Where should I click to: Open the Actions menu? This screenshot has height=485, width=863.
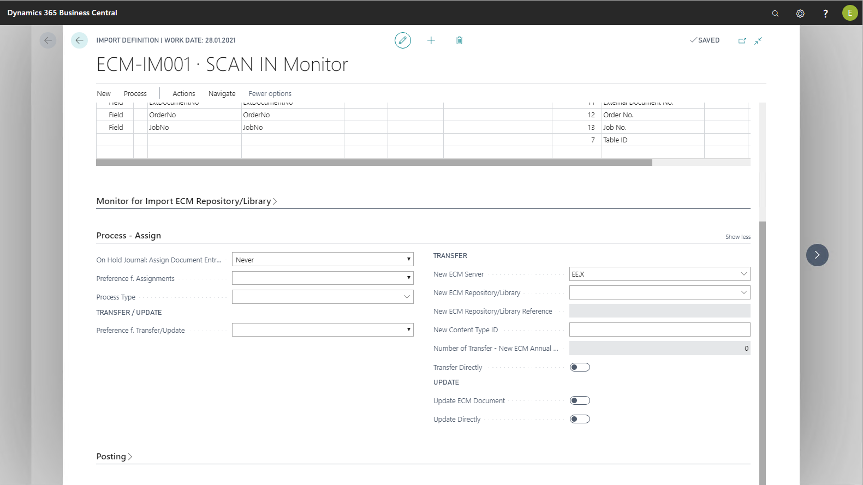click(183, 94)
